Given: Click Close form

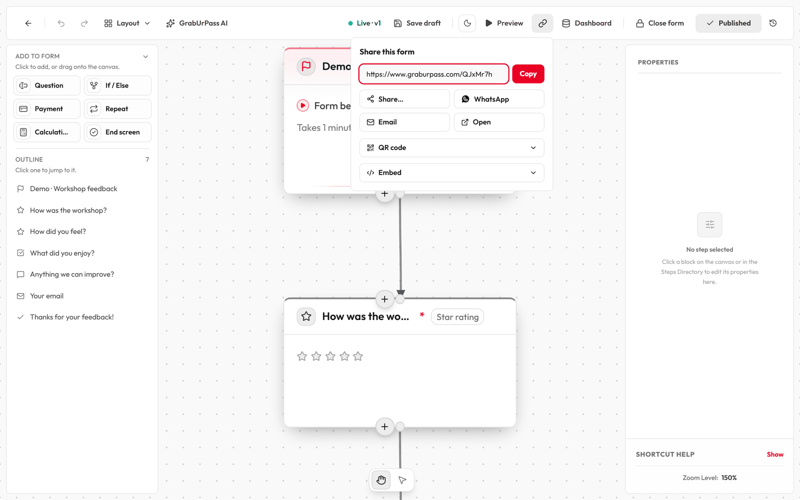Looking at the screenshot, I should [x=660, y=23].
